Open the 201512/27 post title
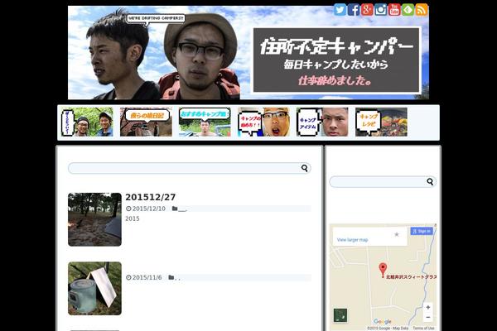497x331 pixels. [x=150, y=197]
